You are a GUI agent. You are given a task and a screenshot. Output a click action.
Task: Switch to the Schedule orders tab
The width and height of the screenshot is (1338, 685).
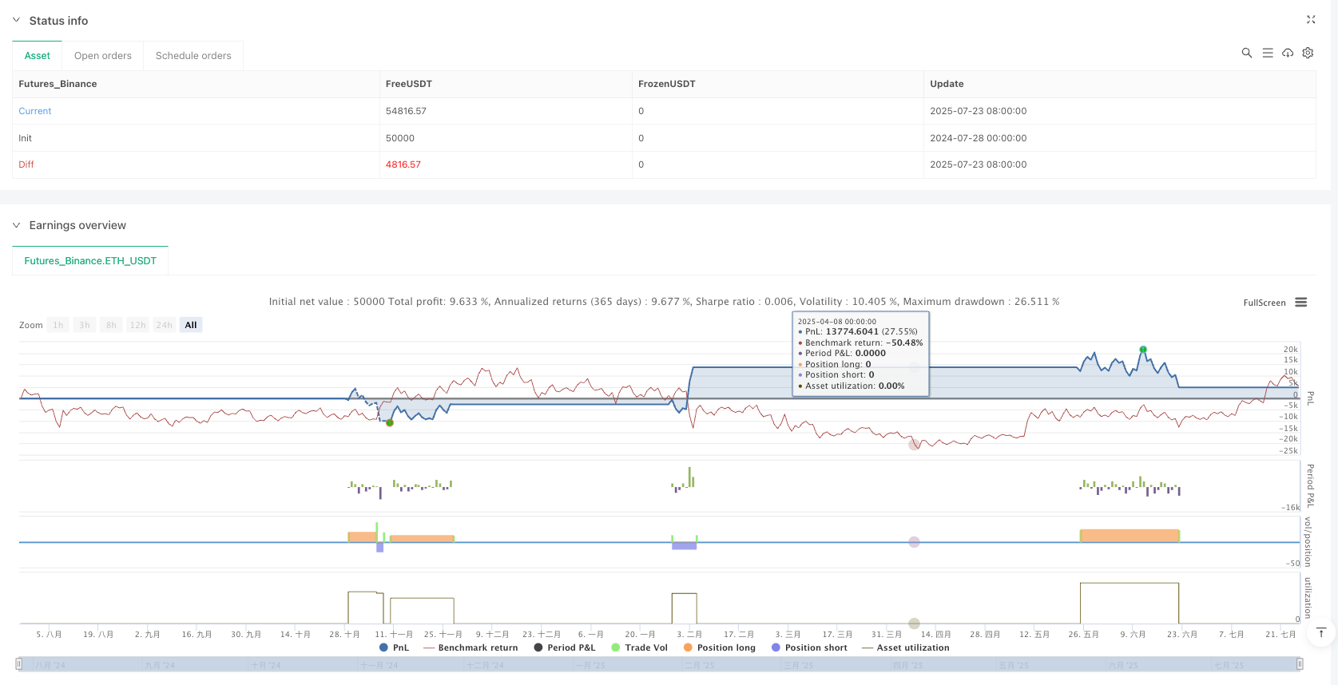(193, 56)
